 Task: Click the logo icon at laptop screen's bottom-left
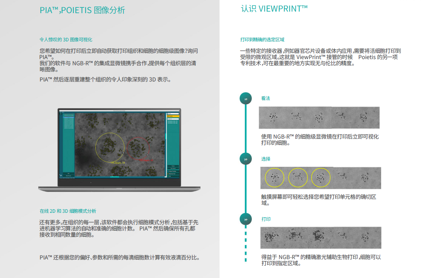tap(61, 175)
